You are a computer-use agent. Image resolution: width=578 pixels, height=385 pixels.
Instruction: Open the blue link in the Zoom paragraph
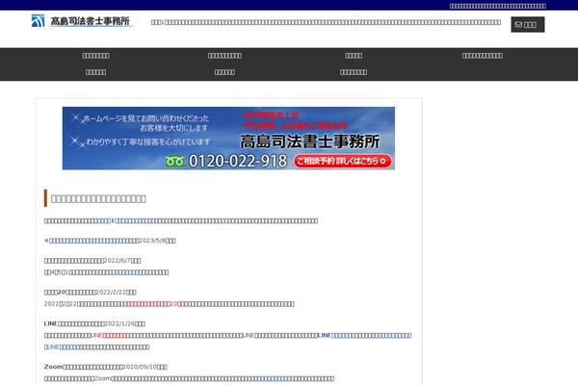pos(276,378)
